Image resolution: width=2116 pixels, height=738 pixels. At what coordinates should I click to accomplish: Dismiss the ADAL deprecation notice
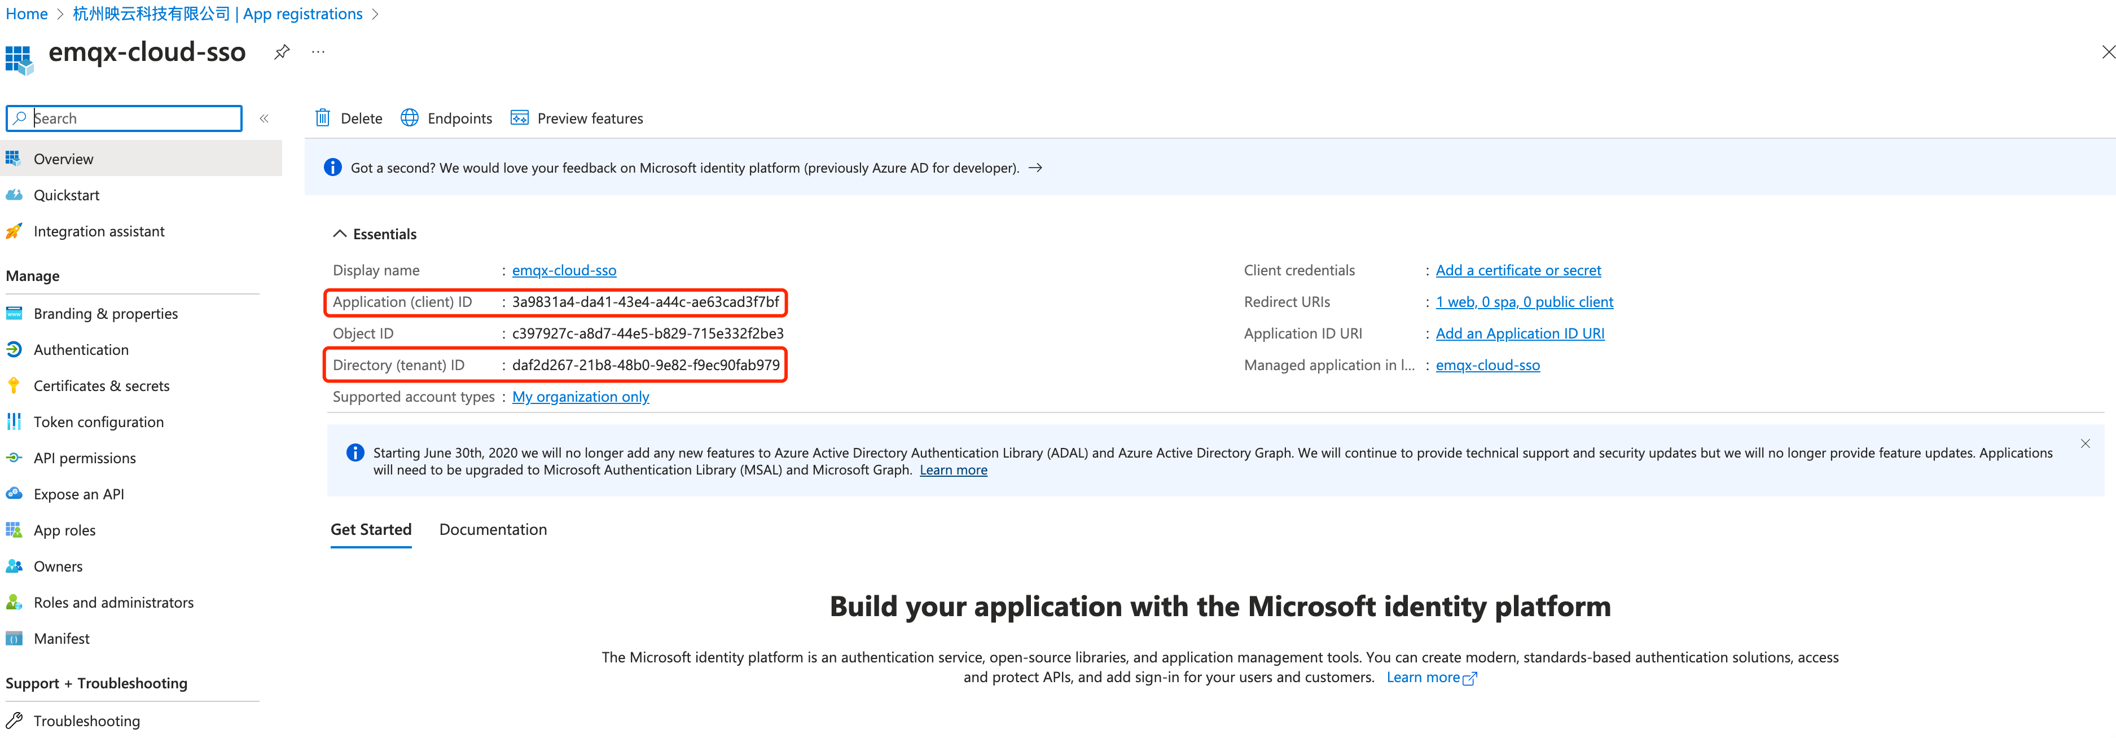tap(2085, 443)
